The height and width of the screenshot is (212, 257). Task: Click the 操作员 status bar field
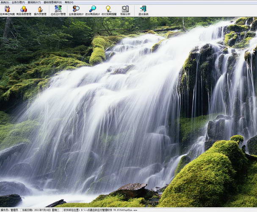[10, 210]
